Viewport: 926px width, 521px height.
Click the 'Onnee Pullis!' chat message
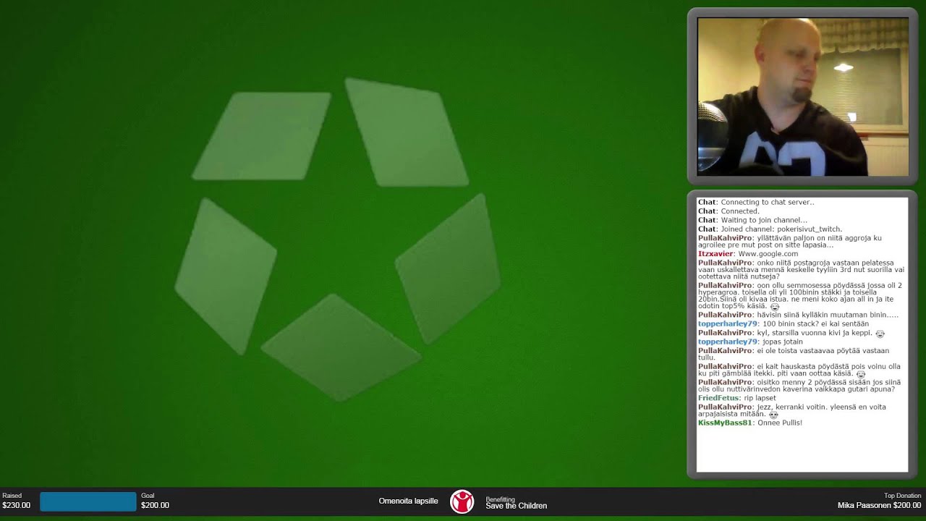pyautogui.click(x=779, y=423)
